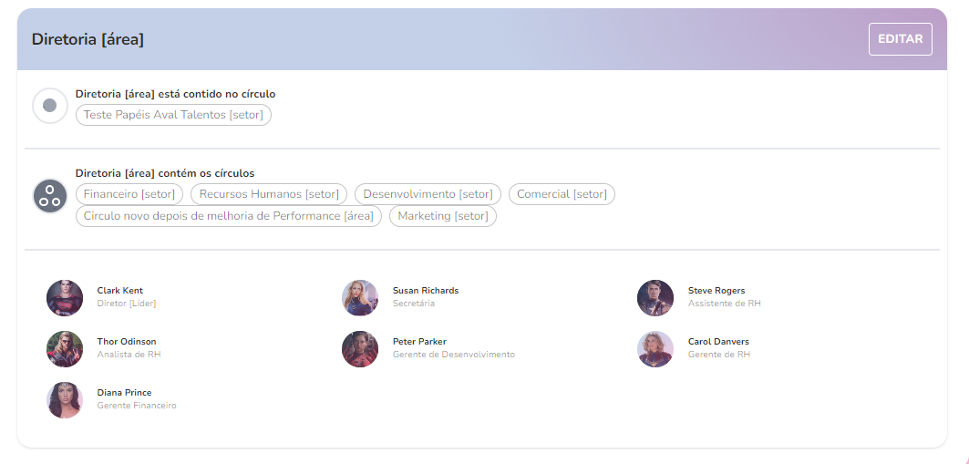The image size is (969, 464).
Task: Click Carol Danvers' avatar
Action: click(655, 349)
